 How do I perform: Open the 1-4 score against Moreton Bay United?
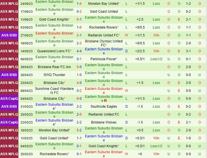click(x=79, y=4)
